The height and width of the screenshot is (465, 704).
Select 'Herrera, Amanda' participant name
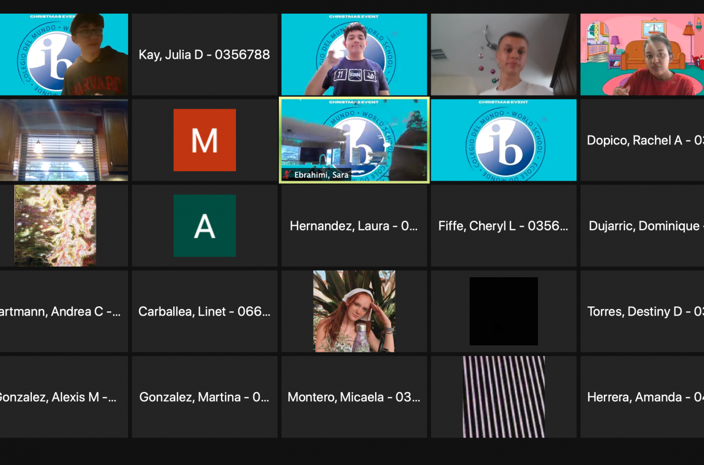(x=646, y=397)
